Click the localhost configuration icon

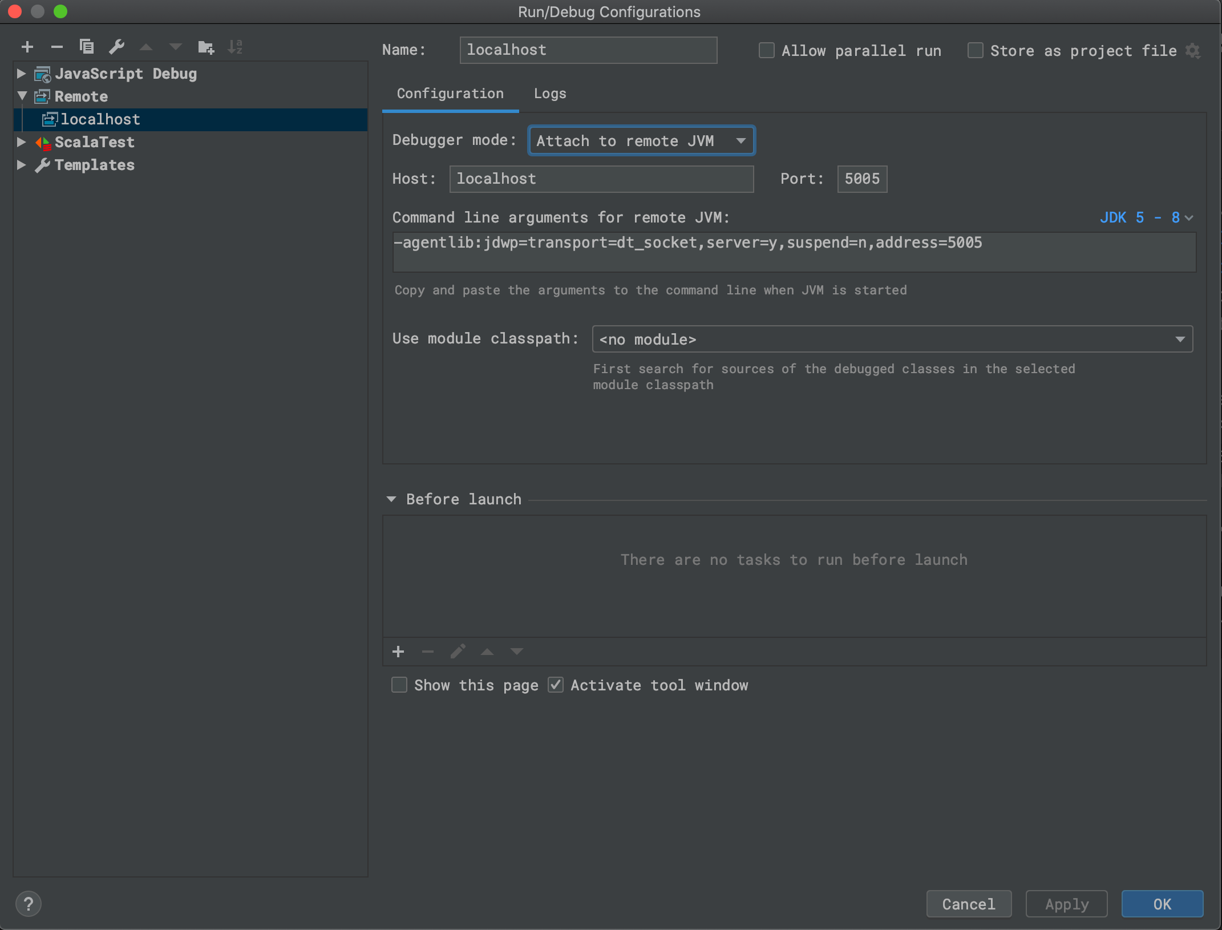(50, 119)
